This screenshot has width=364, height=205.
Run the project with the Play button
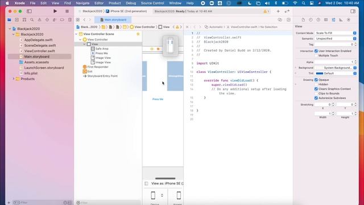(x=55, y=11)
